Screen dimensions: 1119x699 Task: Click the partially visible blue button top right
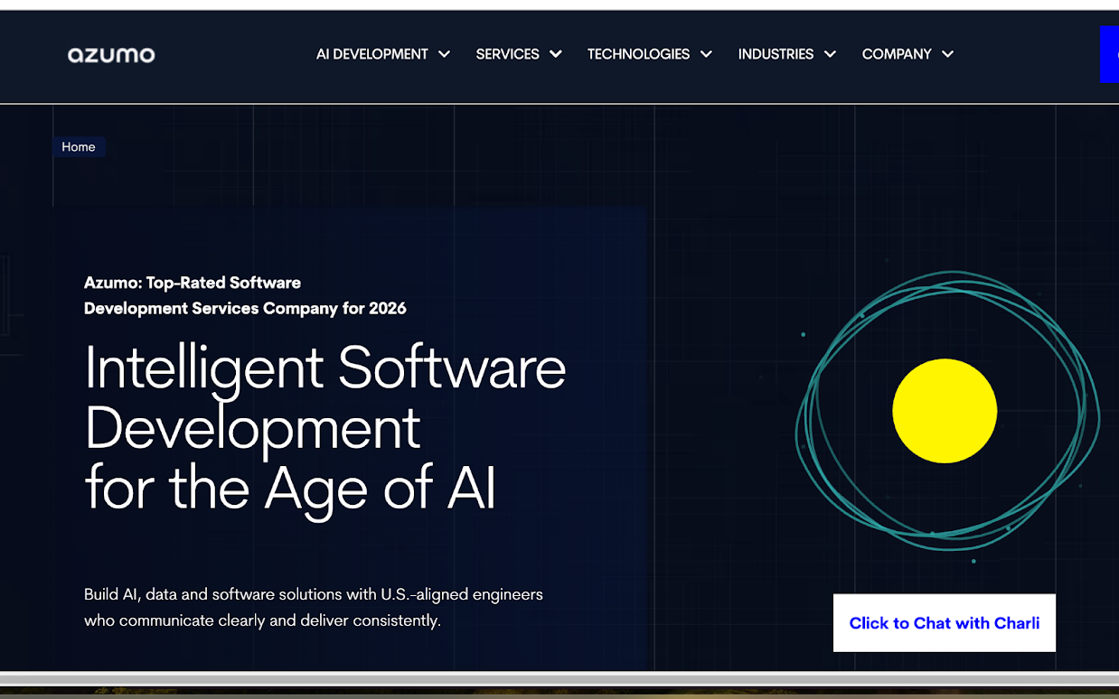click(x=1112, y=54)
